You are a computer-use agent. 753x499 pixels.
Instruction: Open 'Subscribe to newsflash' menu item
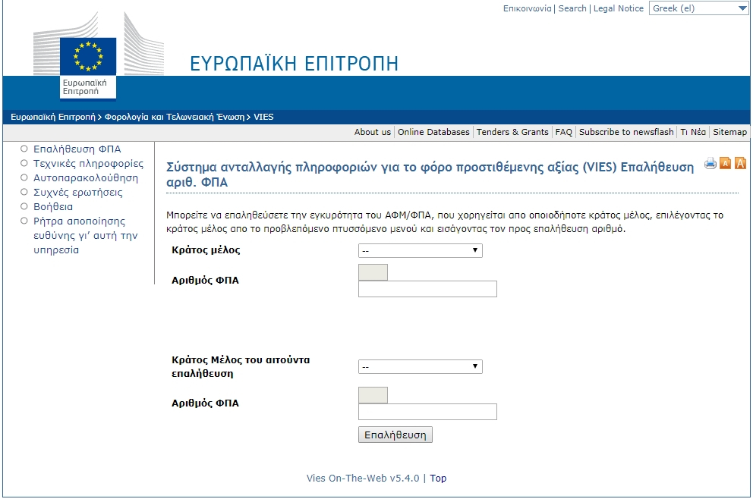(x=625, y=132)
